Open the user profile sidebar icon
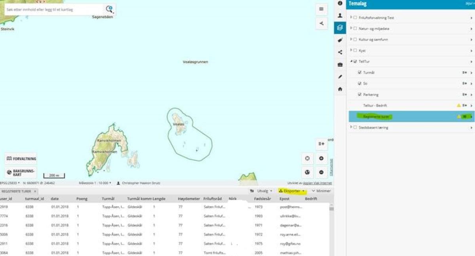The width and height of the screenshot is (475, 256). [x=340, y=15]
